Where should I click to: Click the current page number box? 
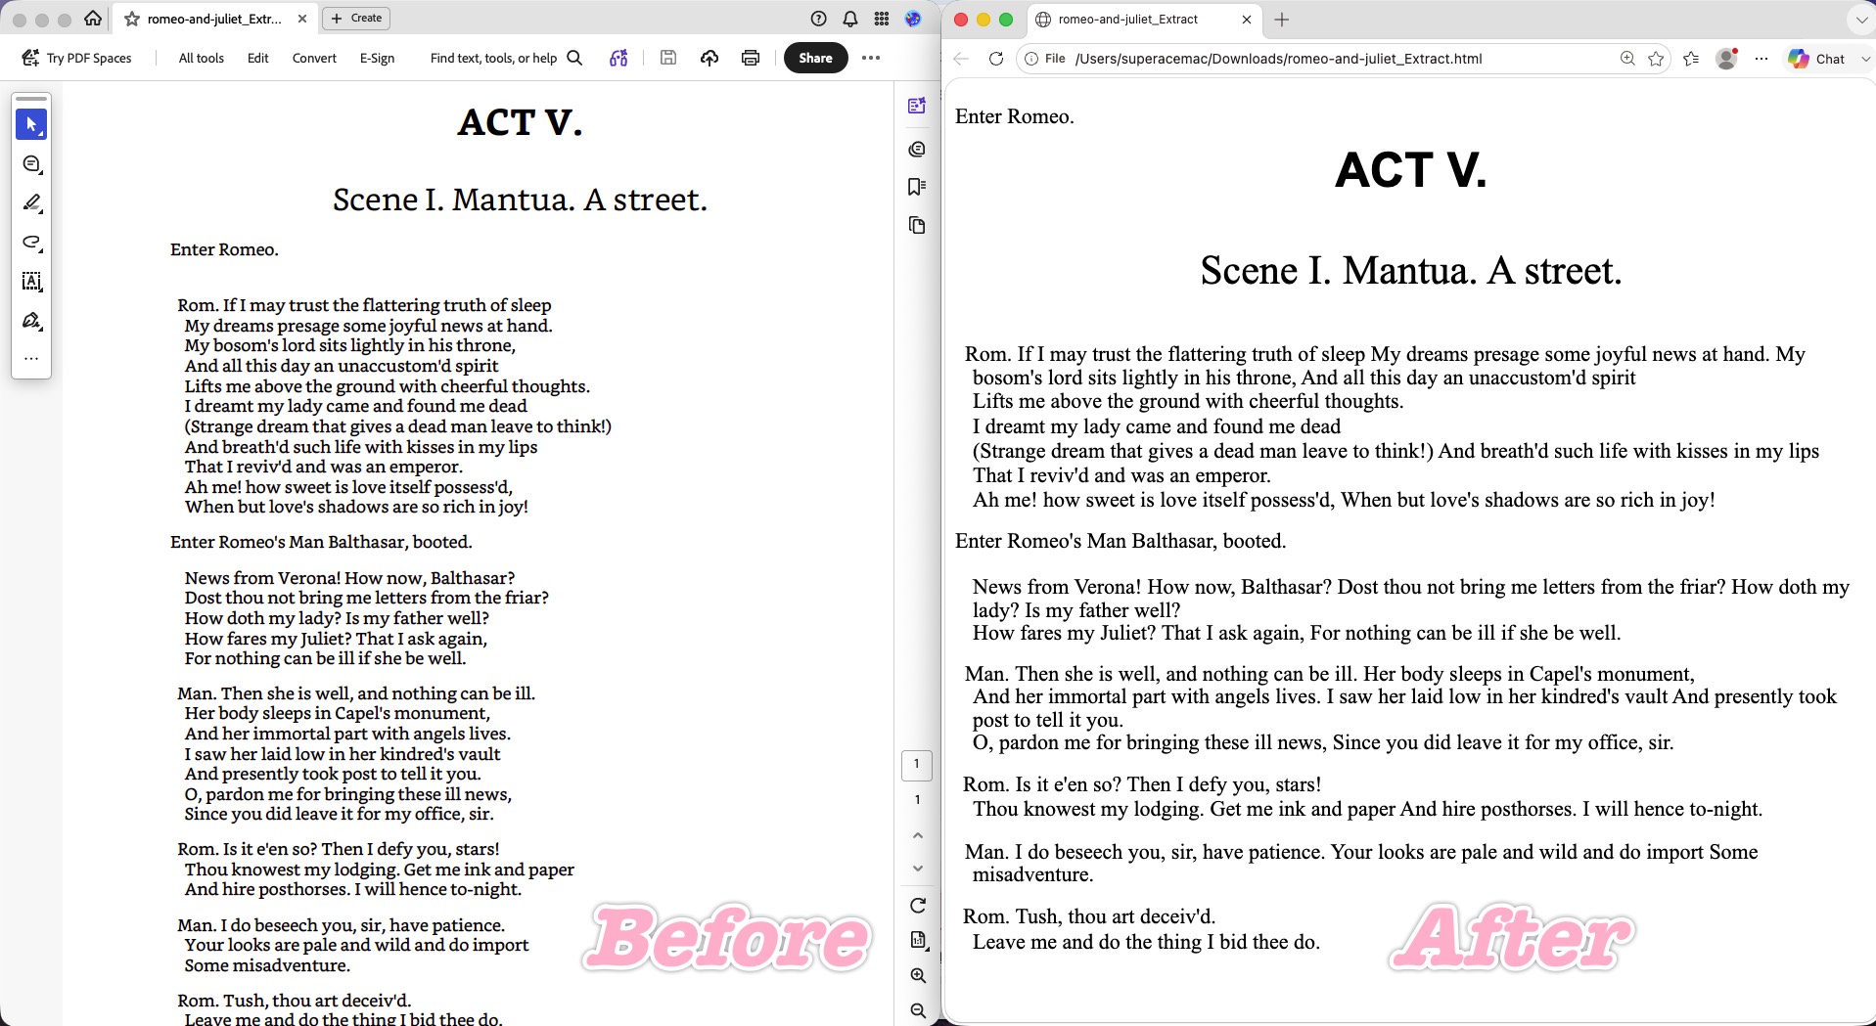917,765
